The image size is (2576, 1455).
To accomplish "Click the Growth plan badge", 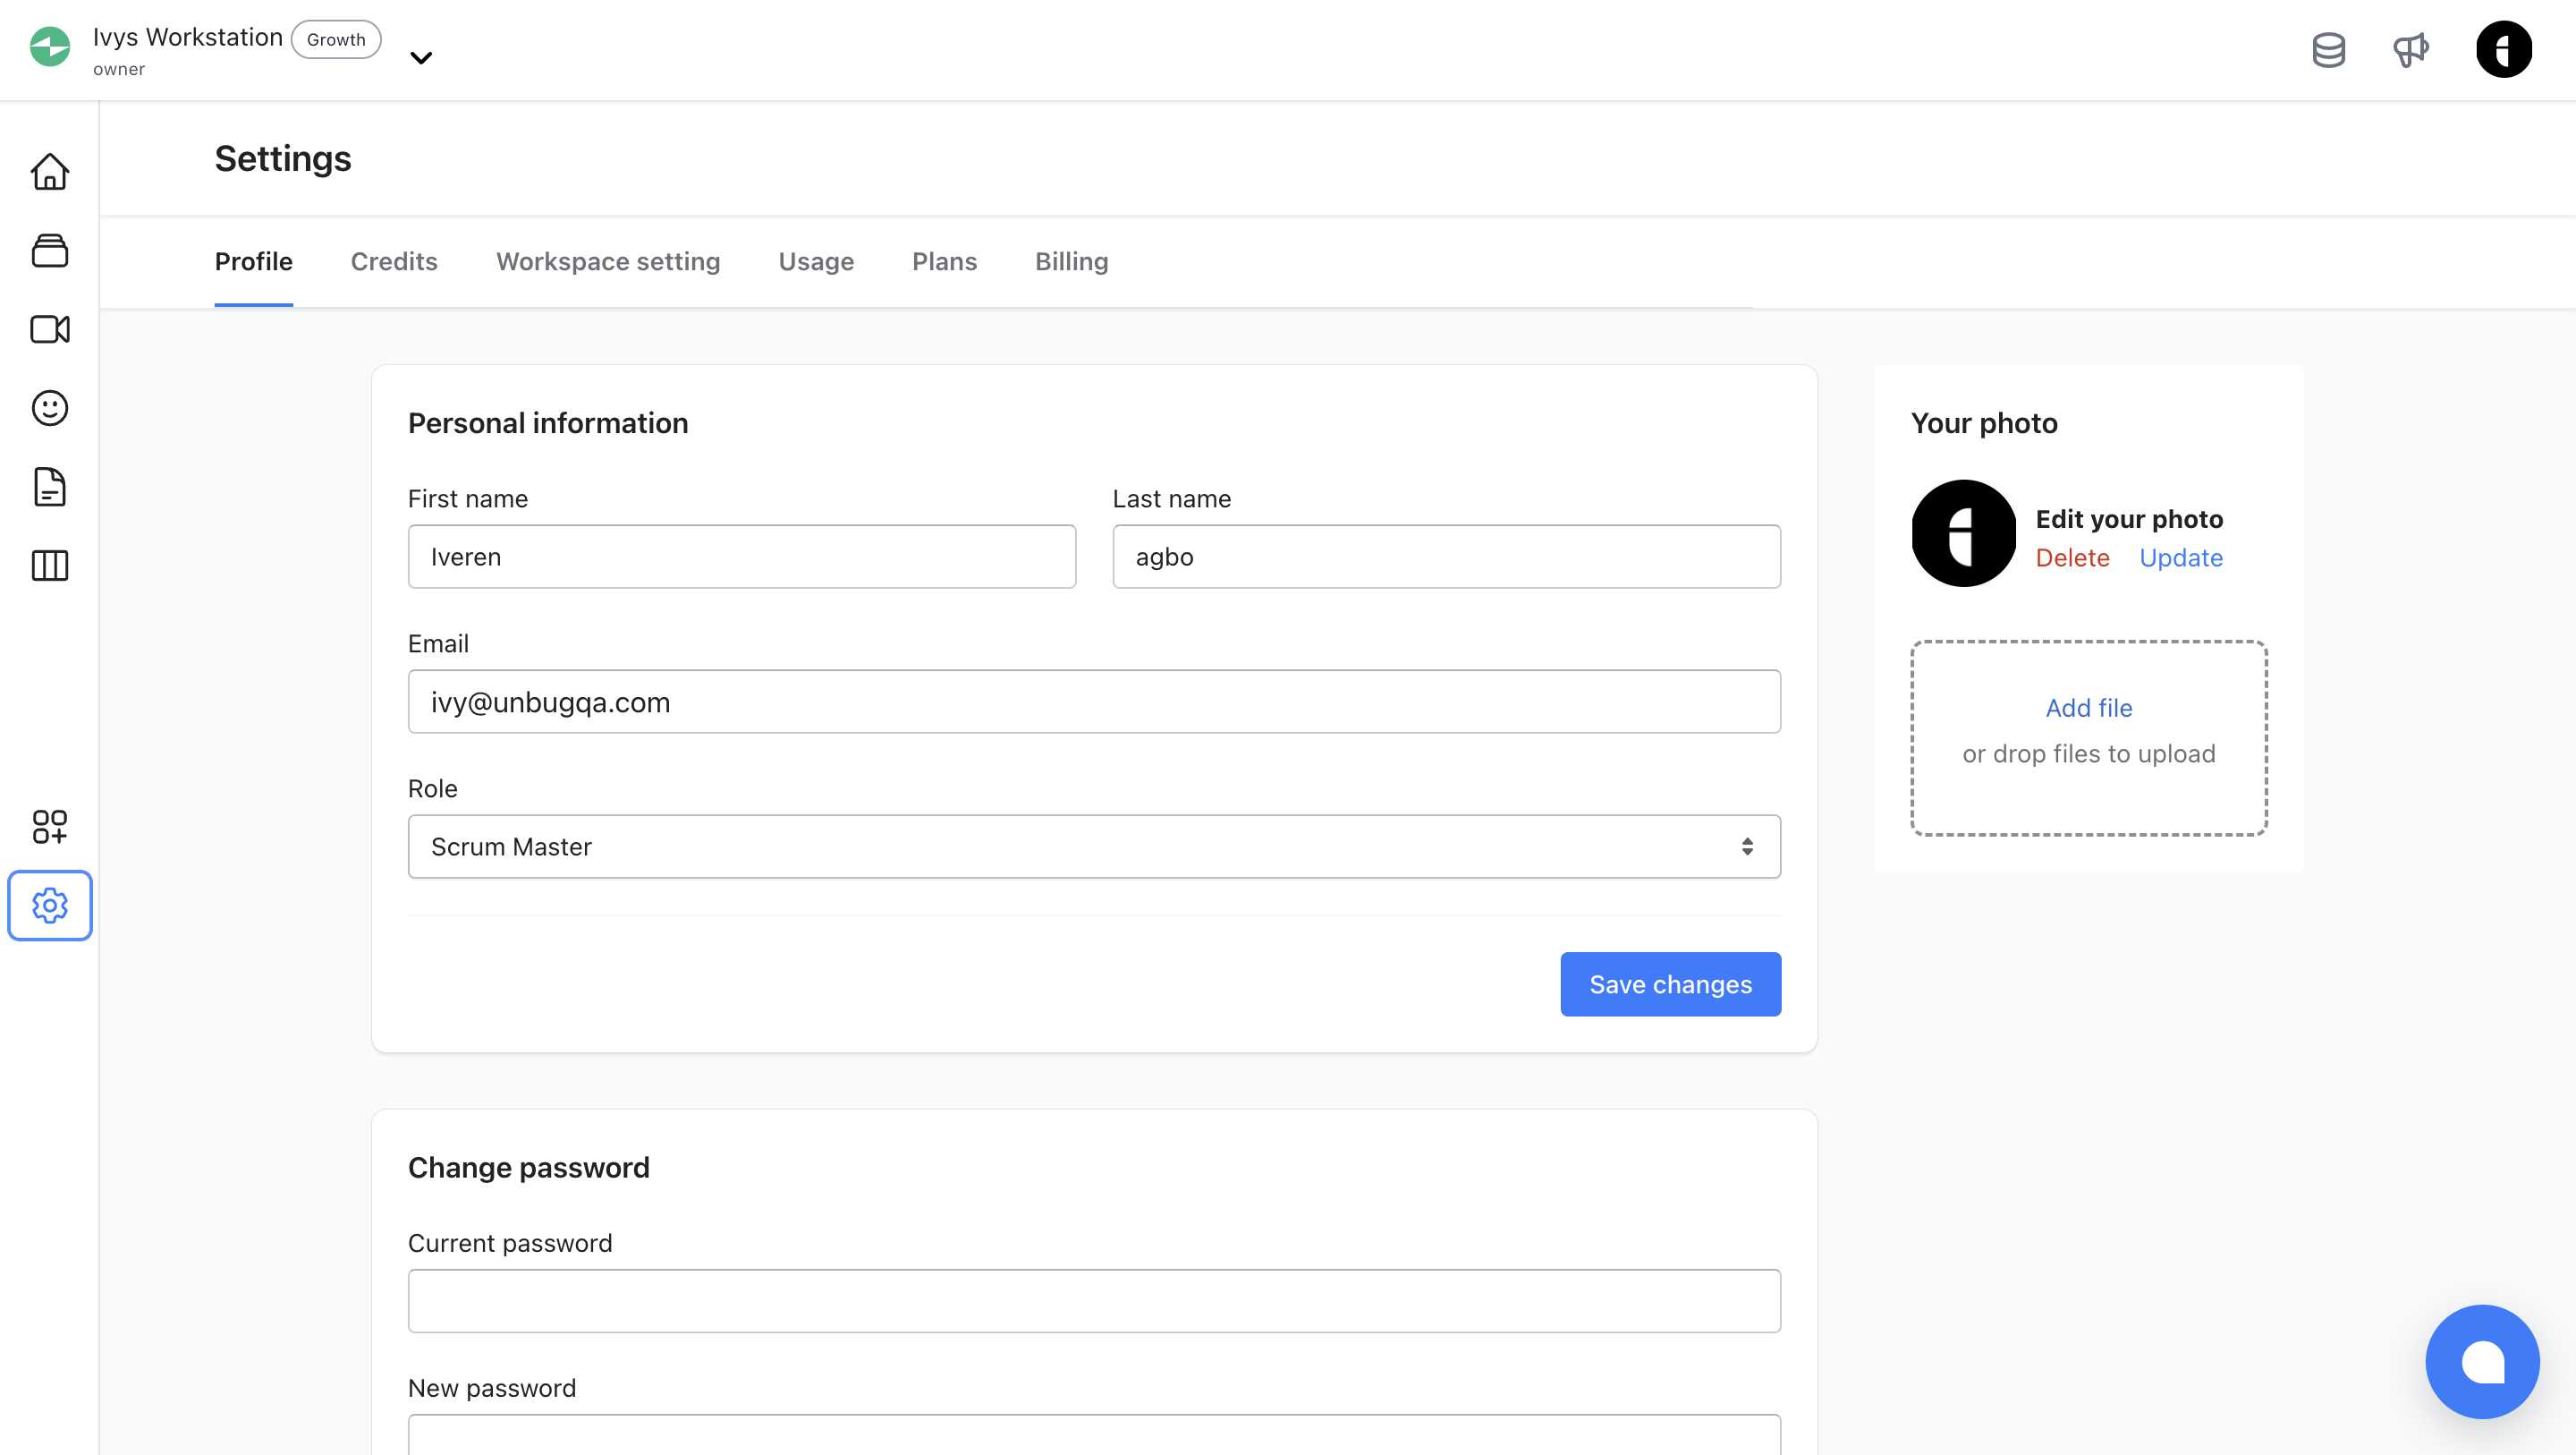I will [x=336, y=39].
